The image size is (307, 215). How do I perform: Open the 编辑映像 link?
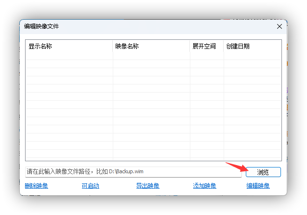pyautogui.click(x=258, y=186)
